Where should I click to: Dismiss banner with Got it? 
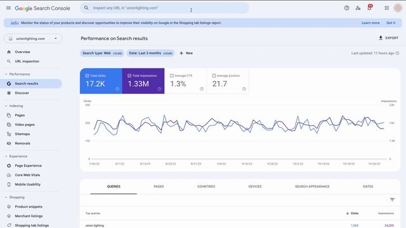[391, 23]
